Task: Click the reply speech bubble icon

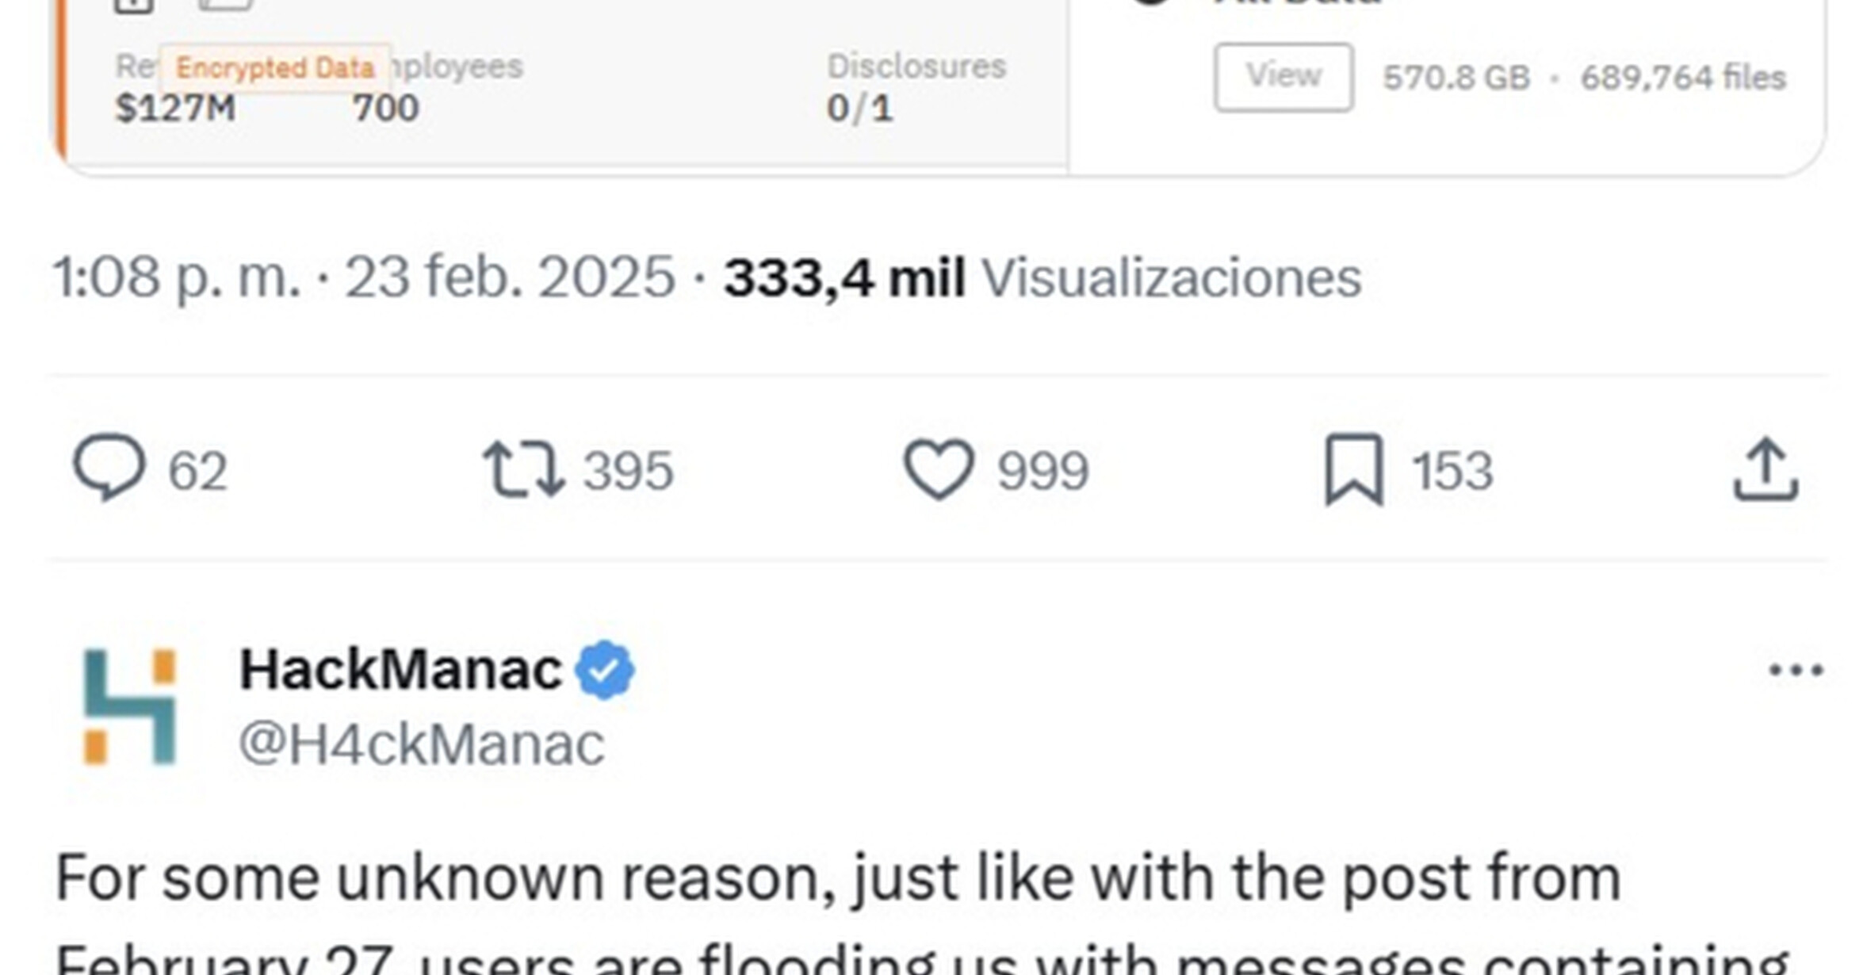Action: [109, 468]
